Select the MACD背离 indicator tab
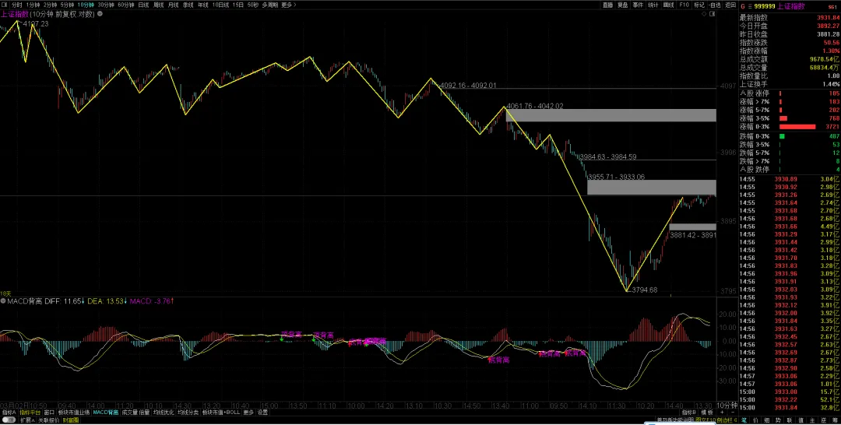Screen dimensions: 841x425 click(x=106, y=413)
